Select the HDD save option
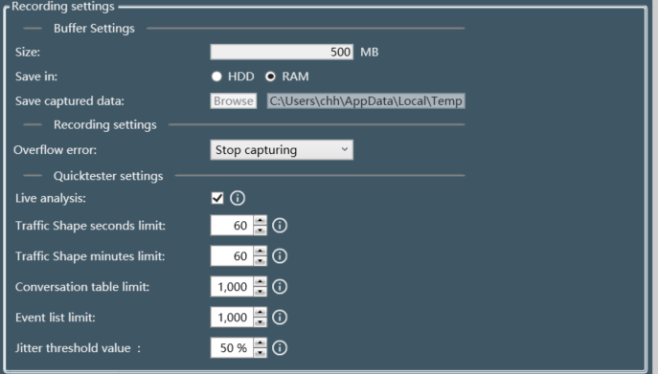658x374 pixels. point(216,77)
